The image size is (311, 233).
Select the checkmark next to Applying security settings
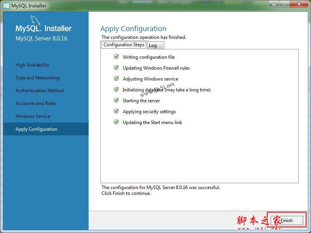(116, 111)
